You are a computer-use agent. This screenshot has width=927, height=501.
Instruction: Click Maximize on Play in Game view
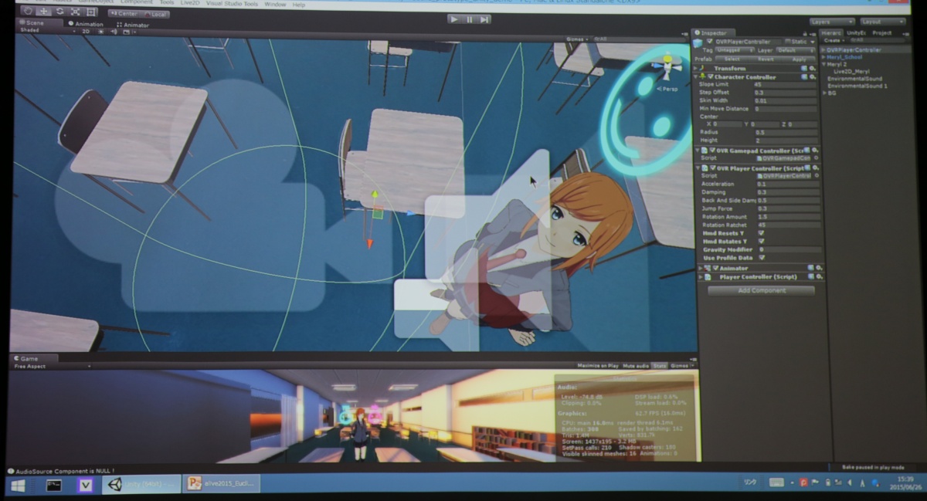tap(598, 366)
